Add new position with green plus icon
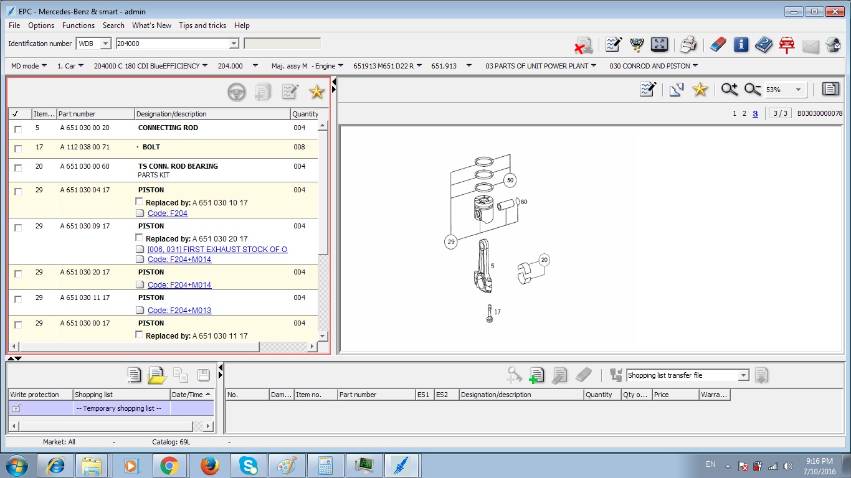This screenshot has height=478, width=851. pyautogui.click(x=536, y=375)
